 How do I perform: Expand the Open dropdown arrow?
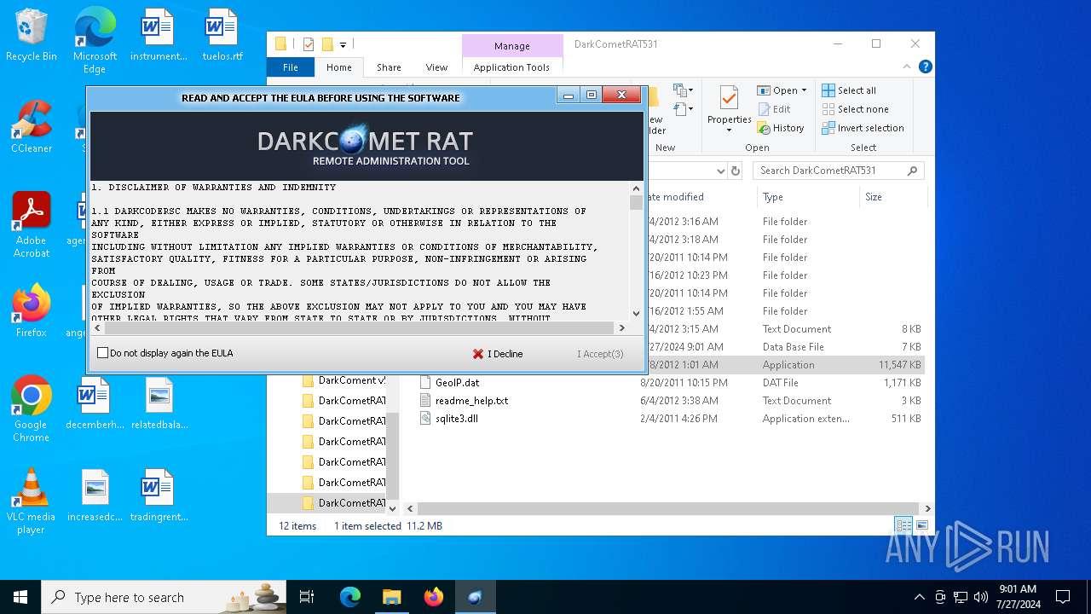click(804, 90)
